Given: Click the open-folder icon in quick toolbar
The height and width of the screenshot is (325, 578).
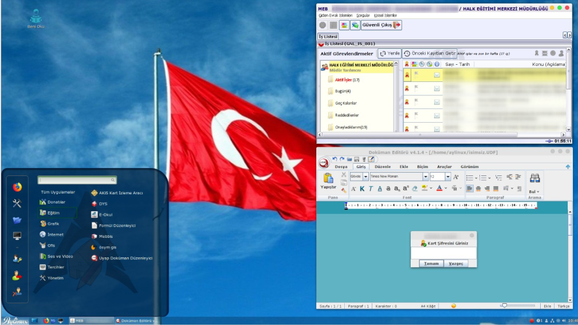Looking at the screenshot, I should [349, 159].
